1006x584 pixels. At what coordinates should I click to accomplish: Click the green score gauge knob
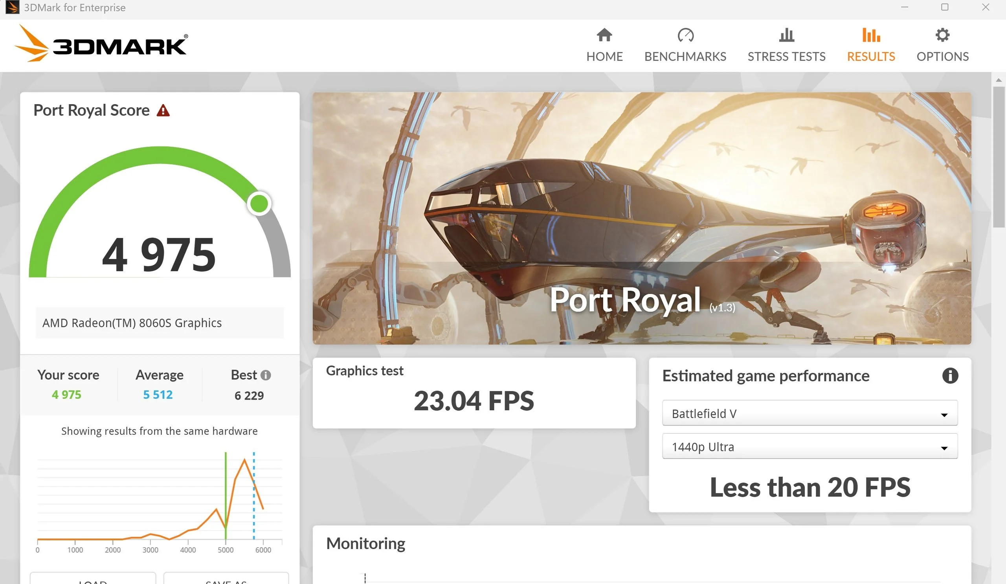coord(259,204)
